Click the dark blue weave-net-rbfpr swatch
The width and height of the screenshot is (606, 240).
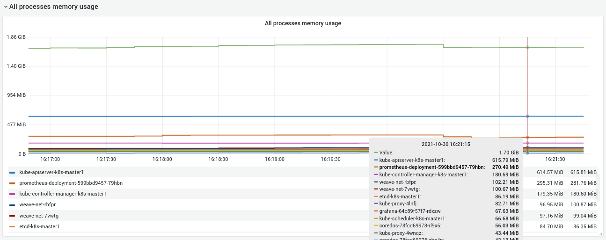13,205
